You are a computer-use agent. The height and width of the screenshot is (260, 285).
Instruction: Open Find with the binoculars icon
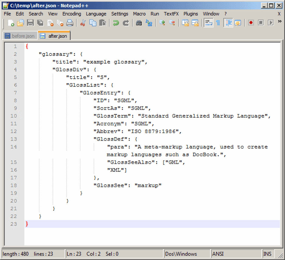point(139,23)
